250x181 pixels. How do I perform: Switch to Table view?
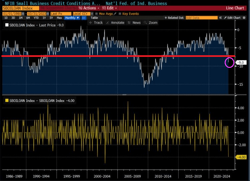(94, 18)
